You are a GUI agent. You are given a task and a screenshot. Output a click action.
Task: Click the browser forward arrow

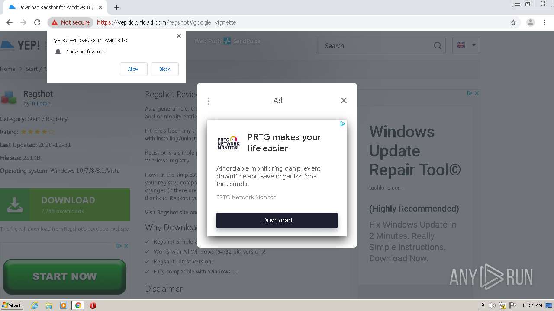click(23, 22)
